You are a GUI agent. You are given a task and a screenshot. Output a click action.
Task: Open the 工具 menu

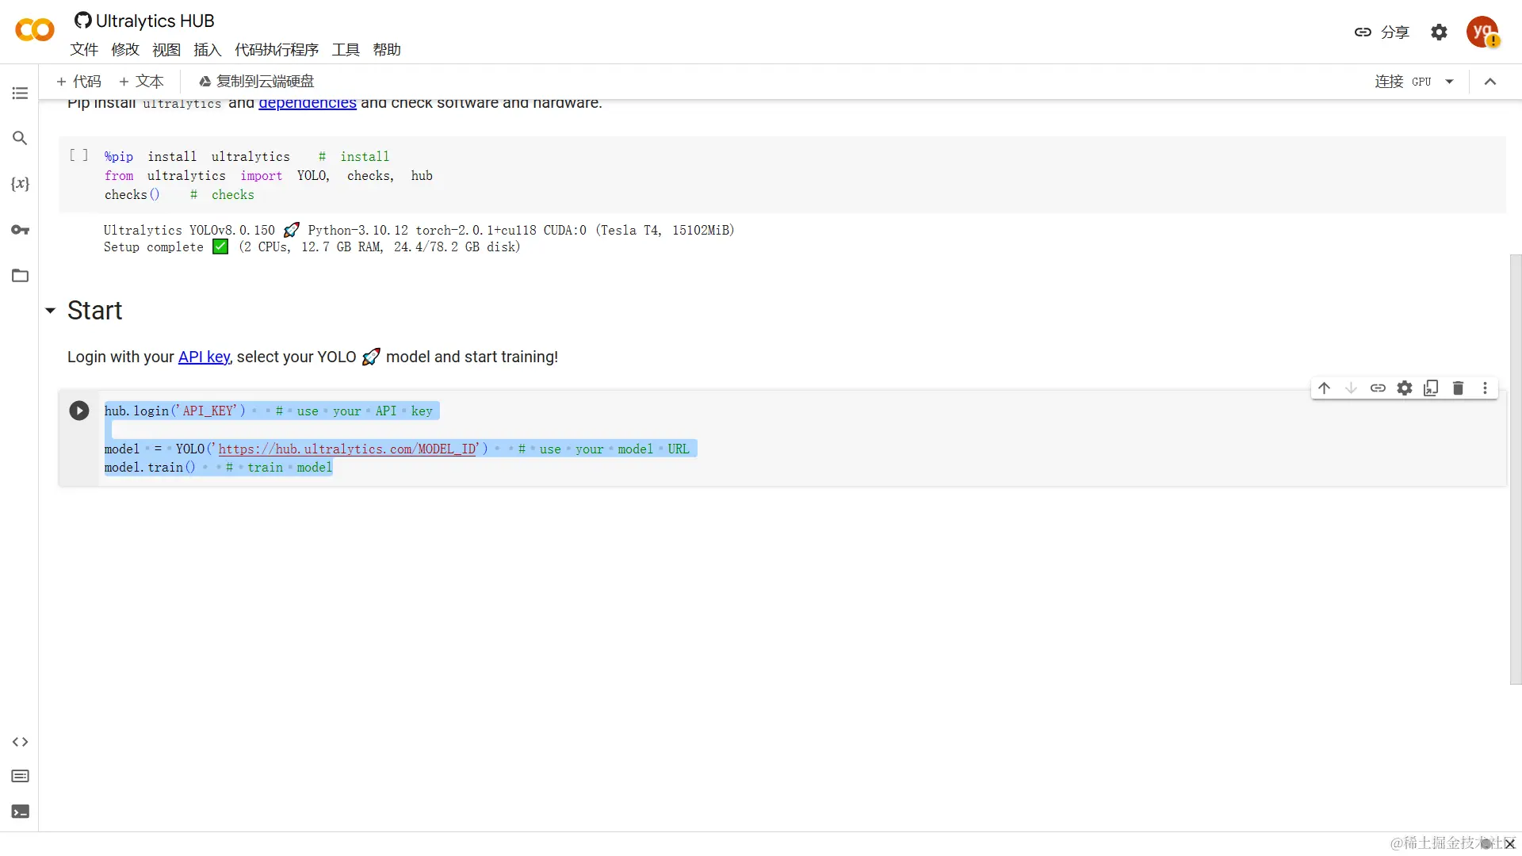(x=345, y=50)
